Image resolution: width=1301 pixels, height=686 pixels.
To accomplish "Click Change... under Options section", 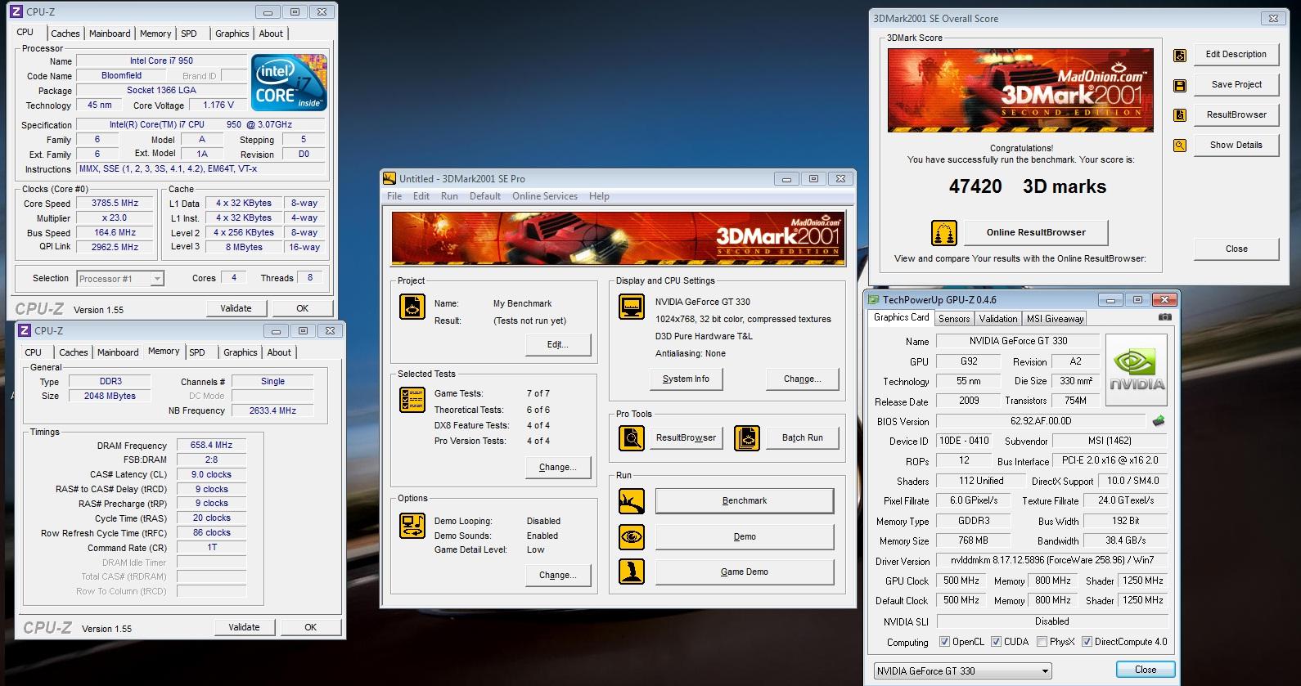I will (x=558, y=576).
